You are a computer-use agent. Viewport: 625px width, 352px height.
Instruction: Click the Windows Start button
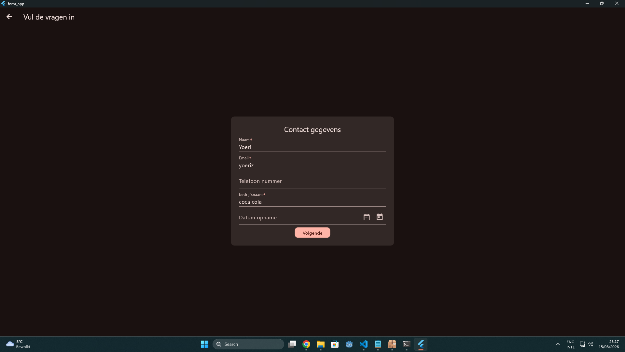coord(204,344)
